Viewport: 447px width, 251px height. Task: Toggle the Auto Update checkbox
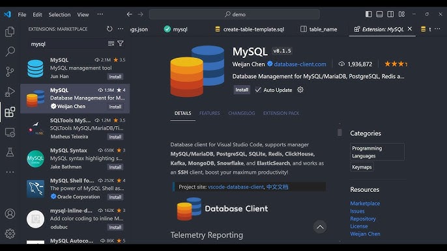point(258,90)
